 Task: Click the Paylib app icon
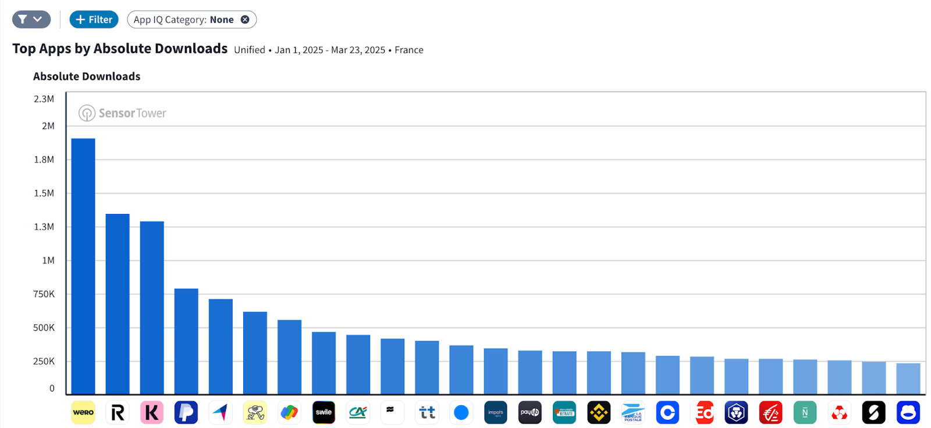[x=530, y=412]
